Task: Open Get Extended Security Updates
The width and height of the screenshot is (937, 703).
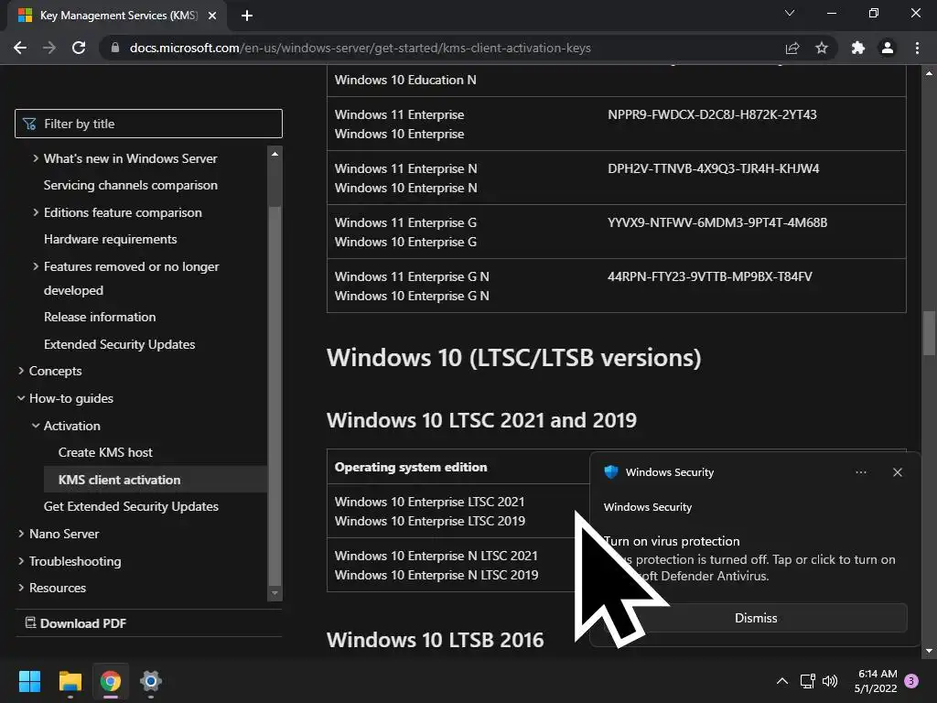Action: [x=131, y=506]
